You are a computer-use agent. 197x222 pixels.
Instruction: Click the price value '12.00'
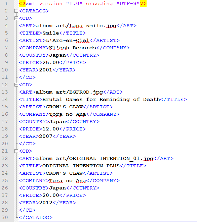coord(51,129)
